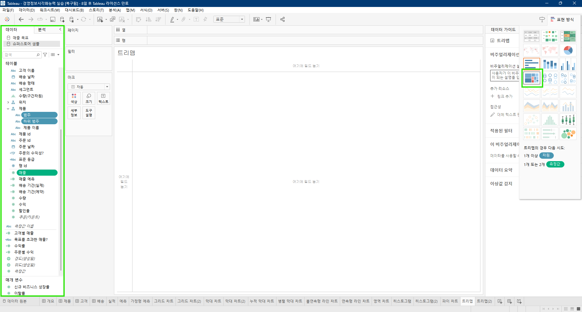Click the Show/hide cards icon
The height and width of the screenshot is (312, 582).
click(256, 19)
